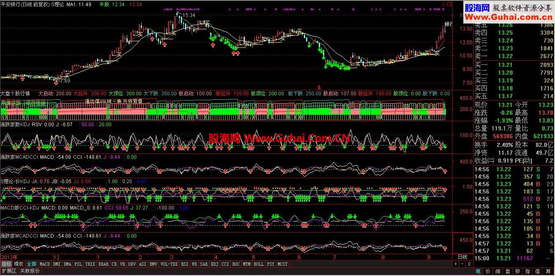Click the 卖四 13.25 order book row
Viewport: 555px width, 276px height.
click(514, 33)
